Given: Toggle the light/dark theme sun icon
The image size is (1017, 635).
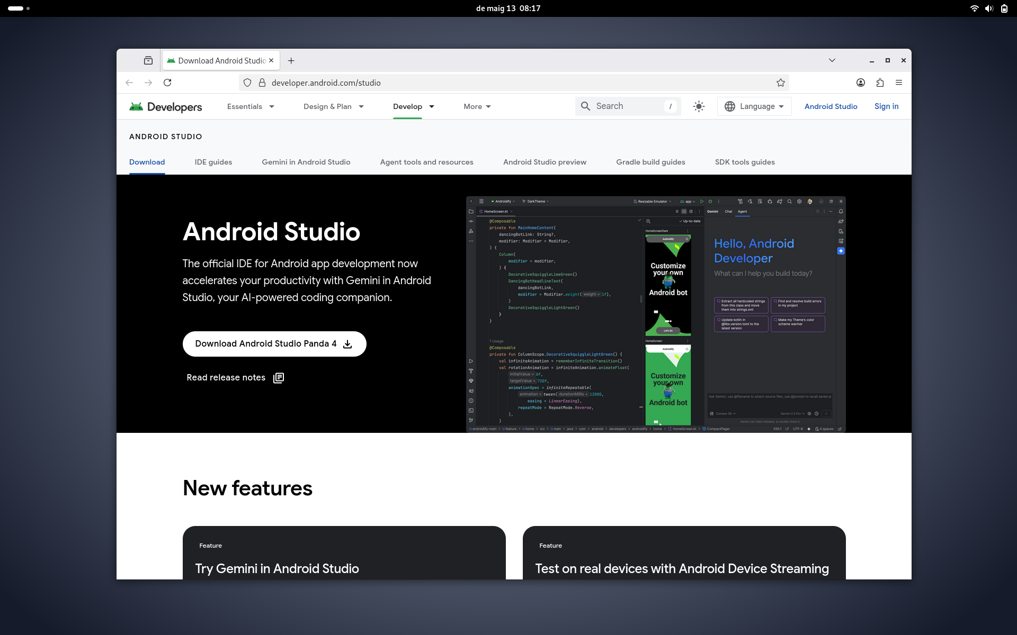Looking at the screenshot, I should pos(699,106).
